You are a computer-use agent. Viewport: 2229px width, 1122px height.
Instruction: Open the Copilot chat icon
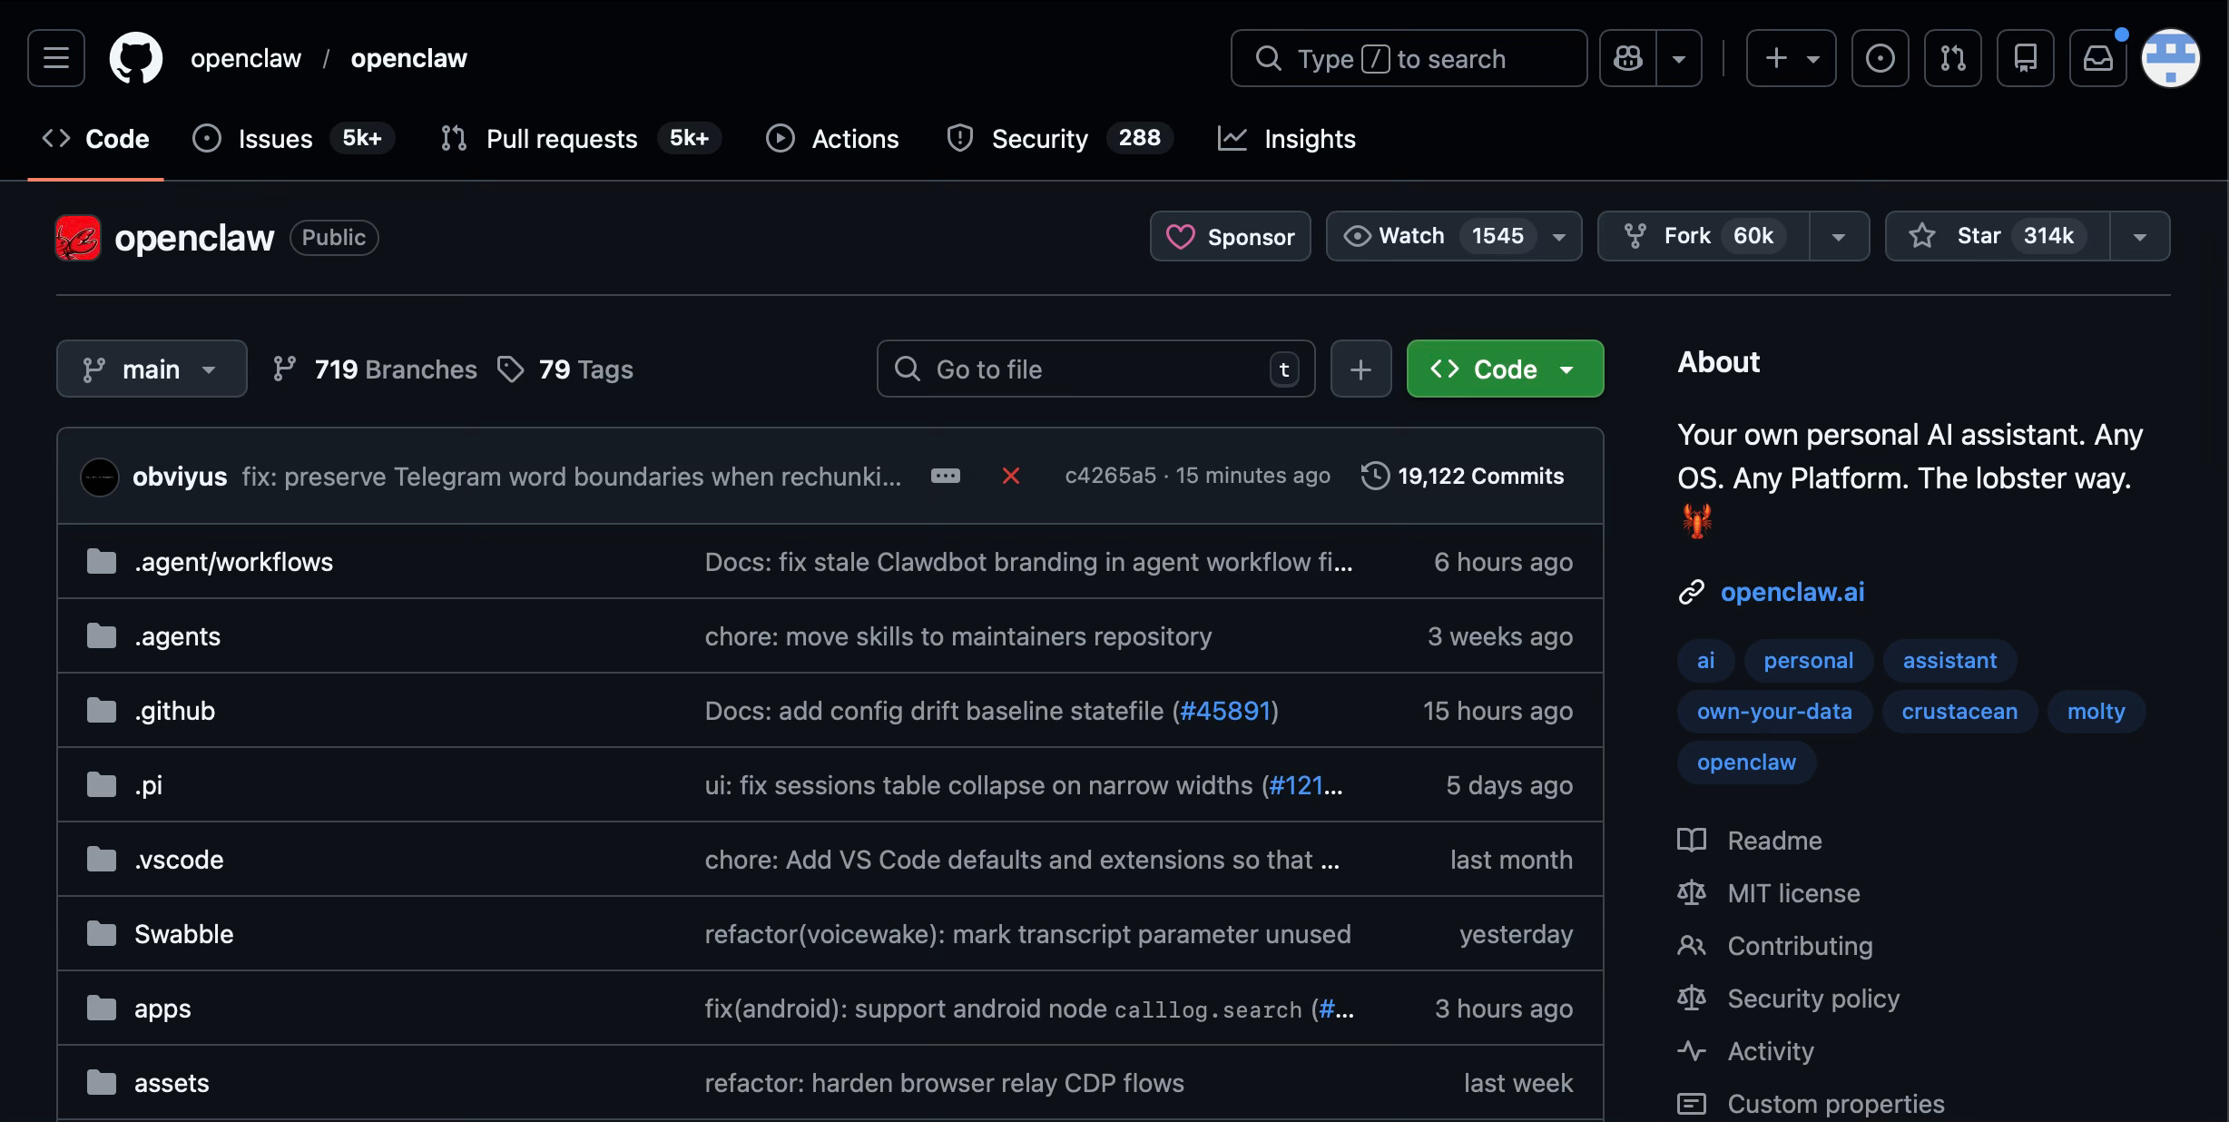coord(1628,58)
